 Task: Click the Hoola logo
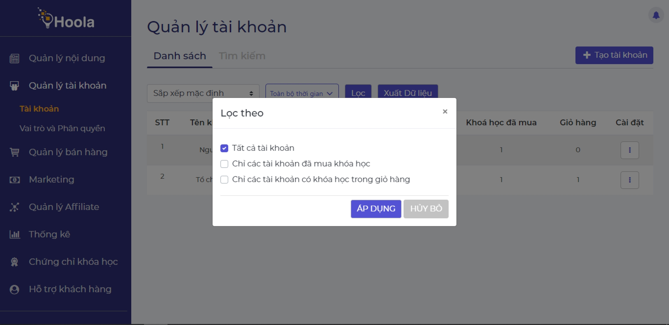click(x=66, y=19)
